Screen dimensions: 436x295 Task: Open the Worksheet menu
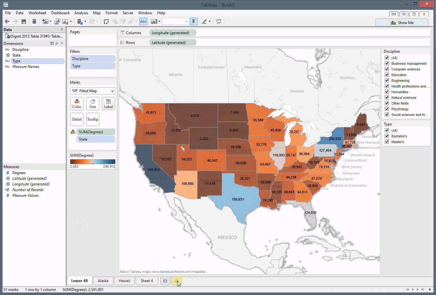tap(37, 13)
